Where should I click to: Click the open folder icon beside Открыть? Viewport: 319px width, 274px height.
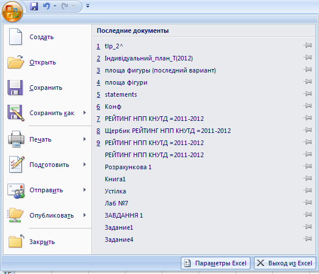click(x=16, y=62)
